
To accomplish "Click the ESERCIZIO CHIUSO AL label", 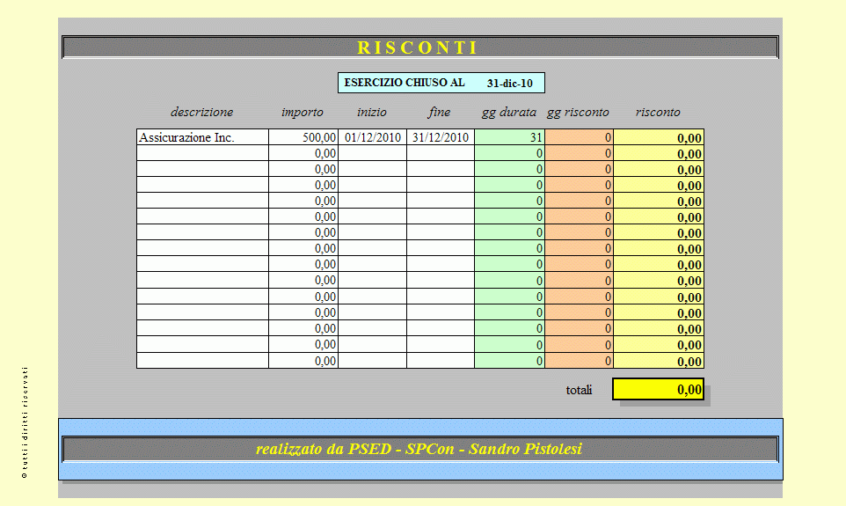I will click(x=405, y=83).
